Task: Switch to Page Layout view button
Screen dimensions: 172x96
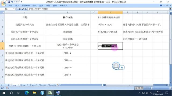Action: tap(139, 88)
